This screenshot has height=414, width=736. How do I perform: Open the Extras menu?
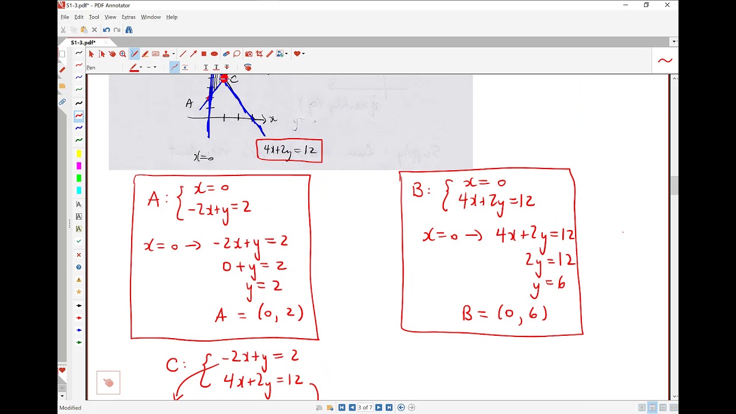(x=128, y=17)
